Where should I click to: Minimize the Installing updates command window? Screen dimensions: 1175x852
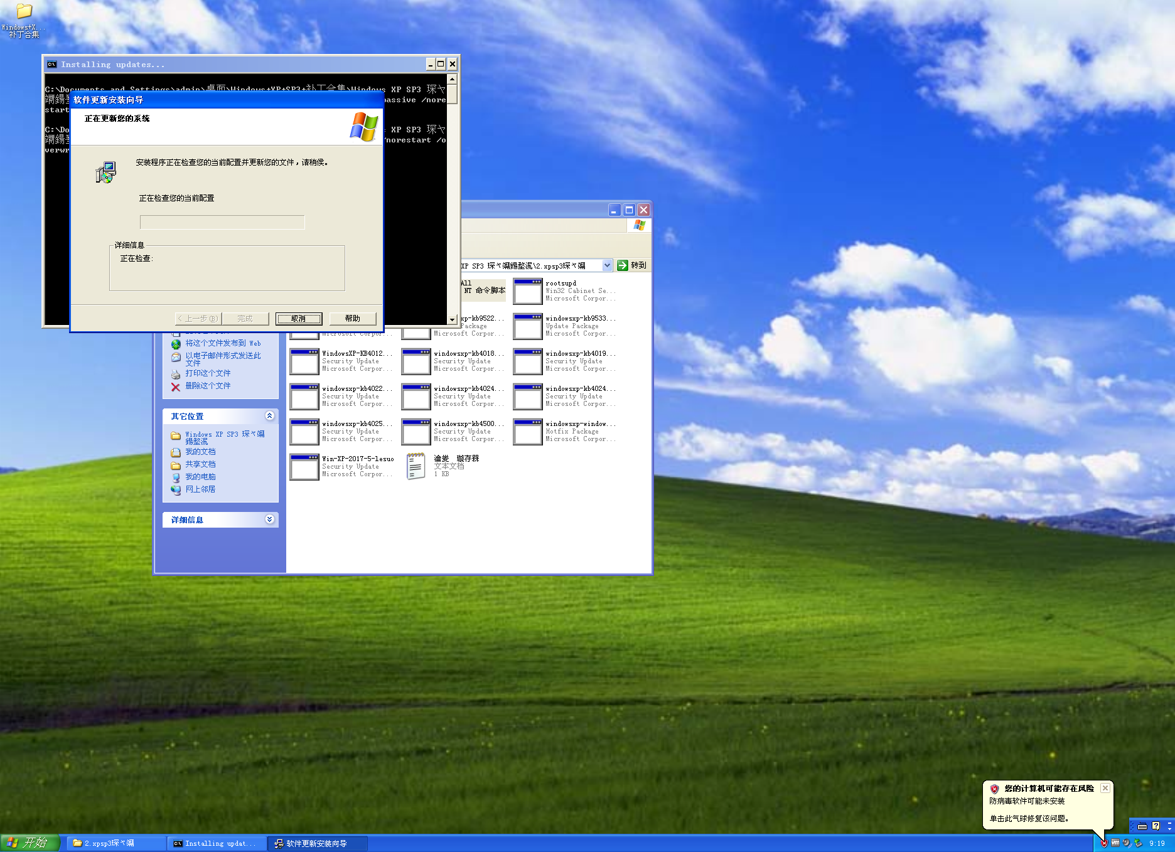[431, 64]
